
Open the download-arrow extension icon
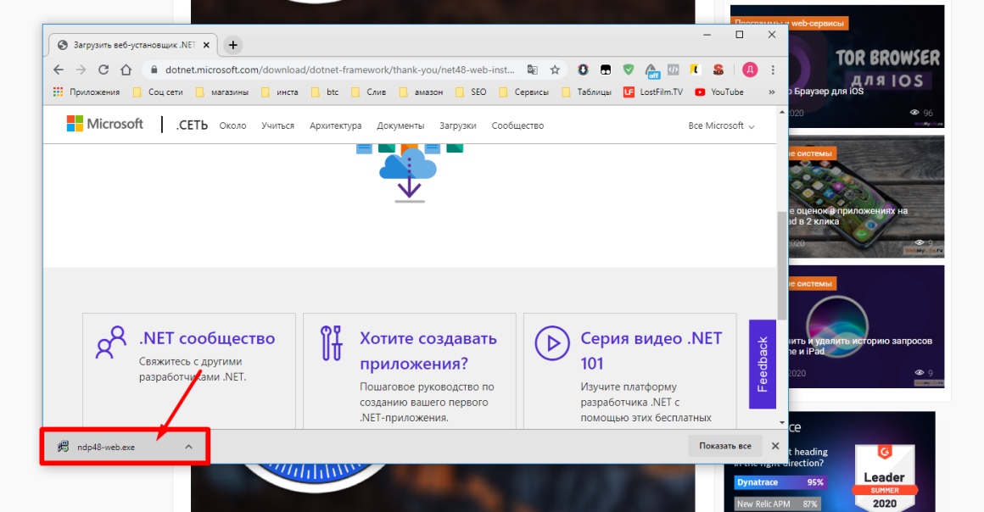click(x=583, y=70)
